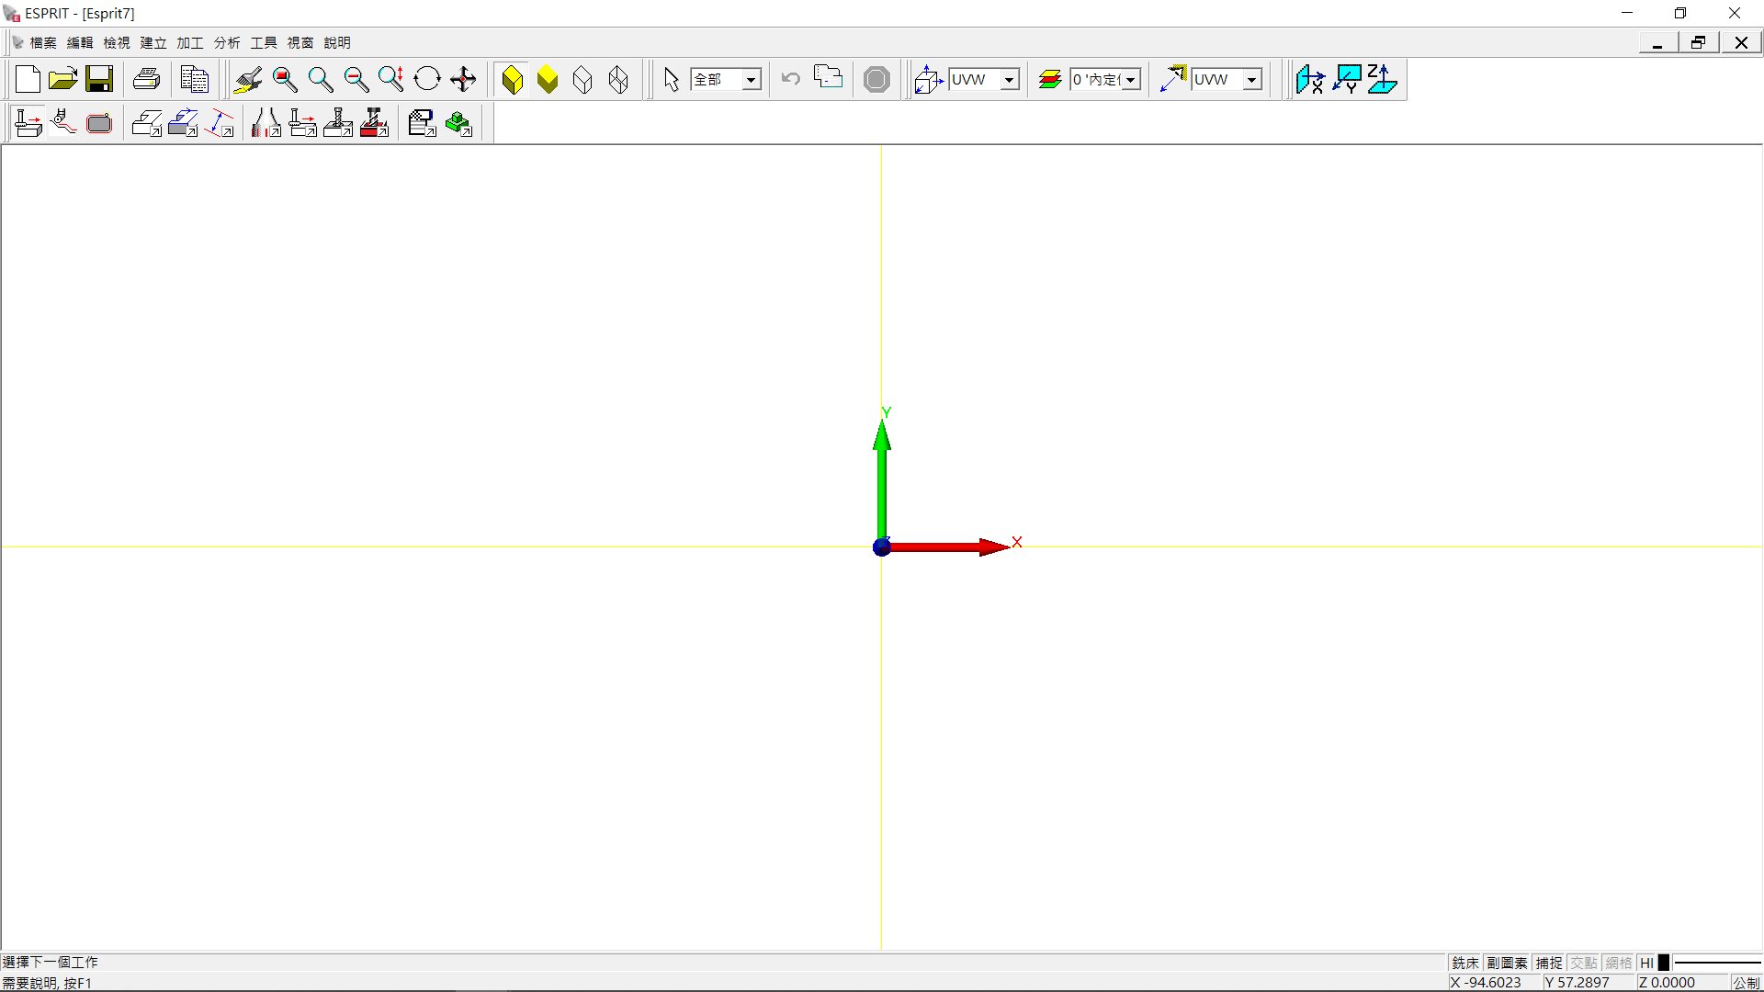Toggle 交點 intersection mode in status bar
The width and height of the screenshot is (1764, 992).
1583,963
